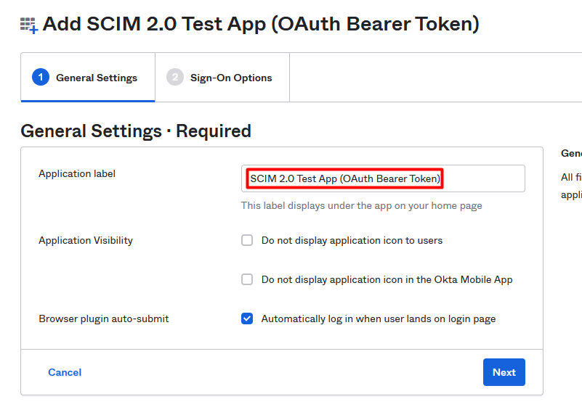Click the page title 'Add SCIM 2.0 Test App'
This screenshot has height=407, width=582.
pos(261,24)
